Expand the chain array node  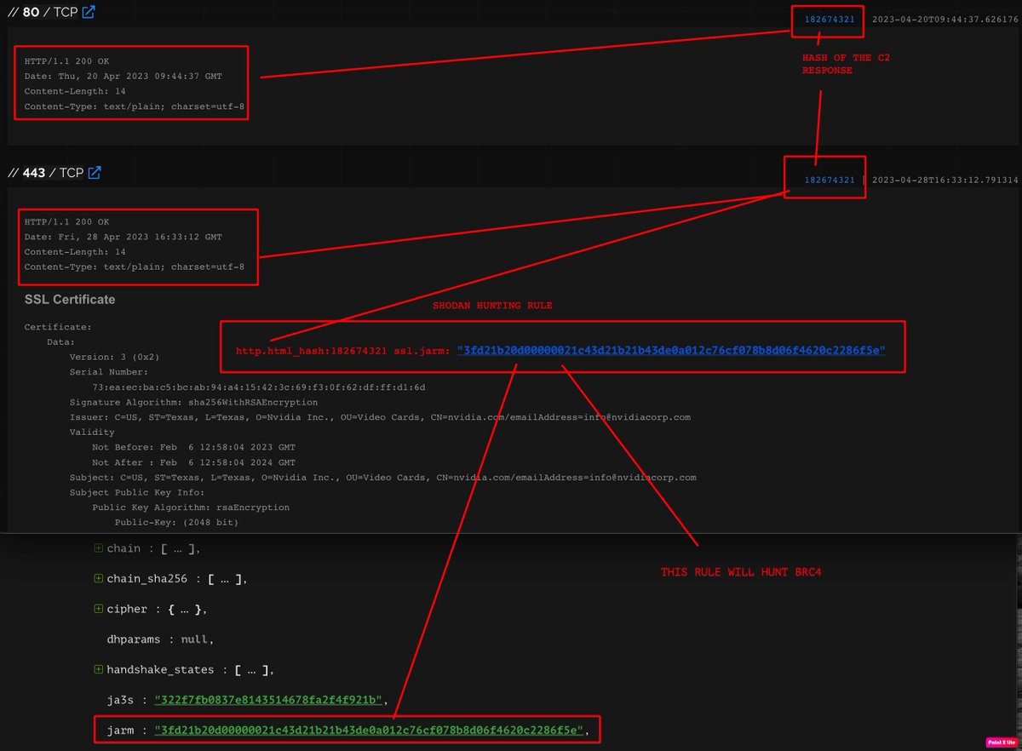coord(99,548)
